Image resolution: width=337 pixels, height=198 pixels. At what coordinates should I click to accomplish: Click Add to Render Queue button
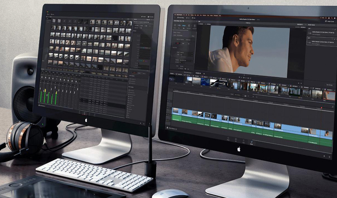pos(188,72)
